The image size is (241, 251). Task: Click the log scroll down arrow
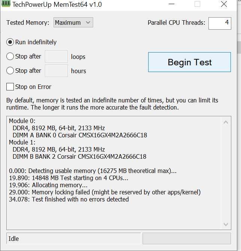coord(226,224)
